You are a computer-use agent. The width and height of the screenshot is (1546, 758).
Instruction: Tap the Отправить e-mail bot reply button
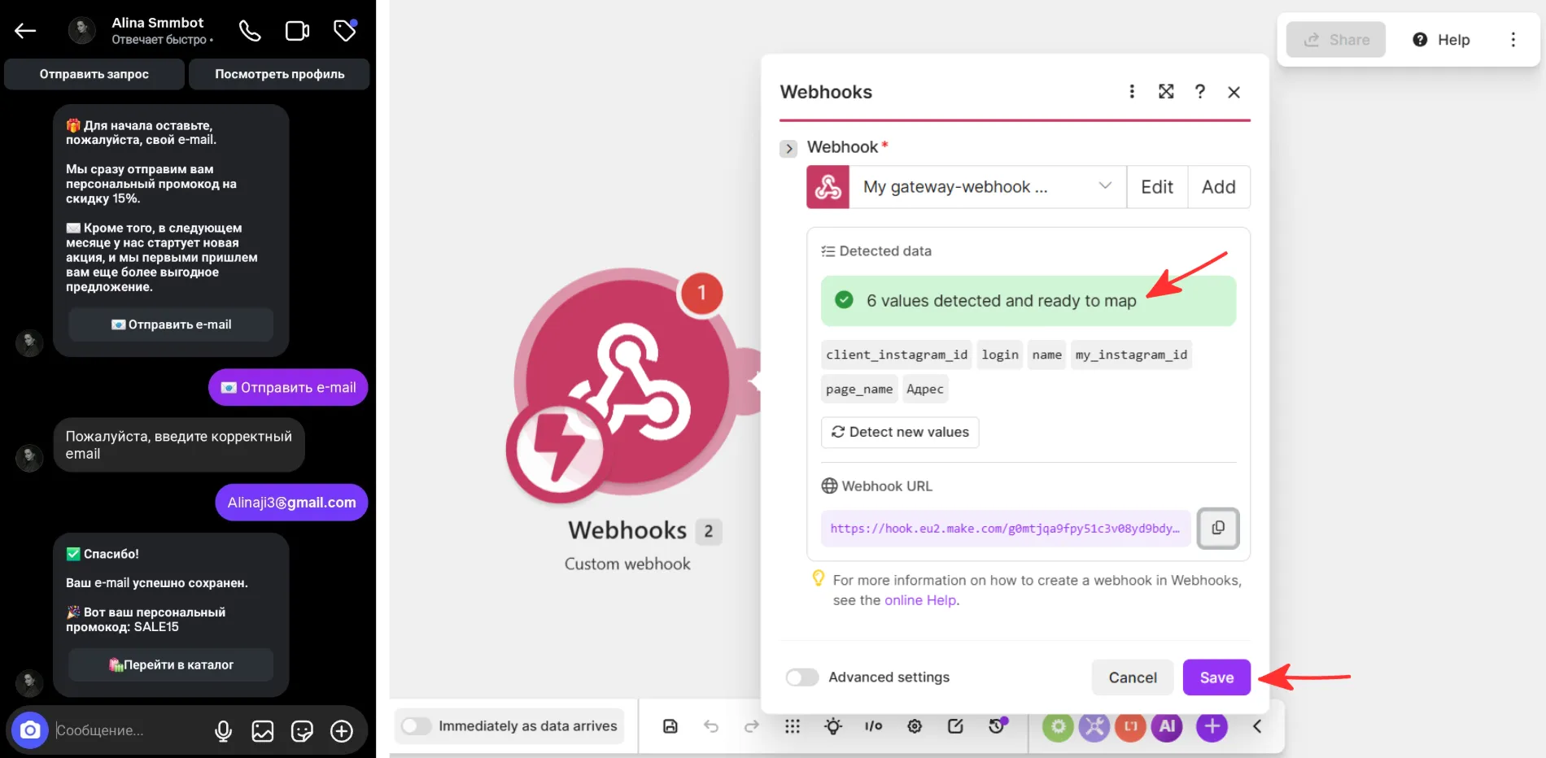tap(171, 325)
